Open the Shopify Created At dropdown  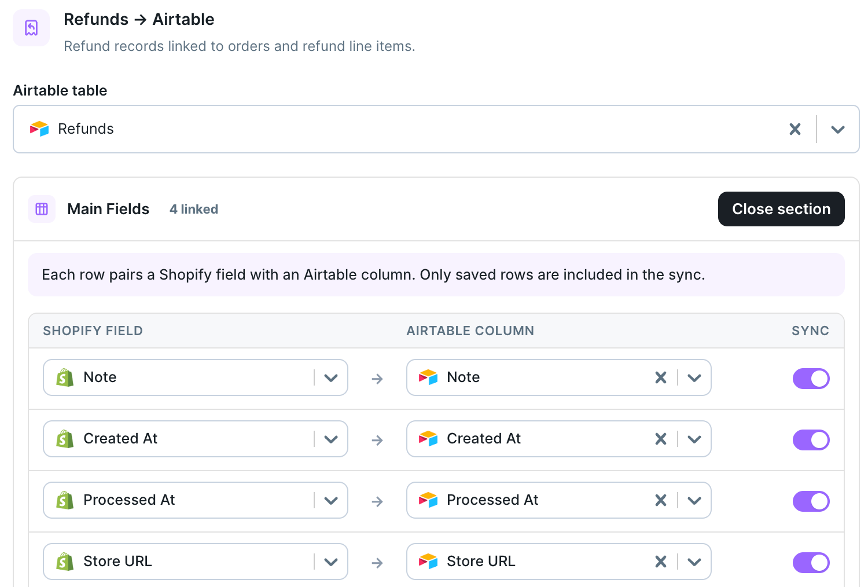(331, 439)
